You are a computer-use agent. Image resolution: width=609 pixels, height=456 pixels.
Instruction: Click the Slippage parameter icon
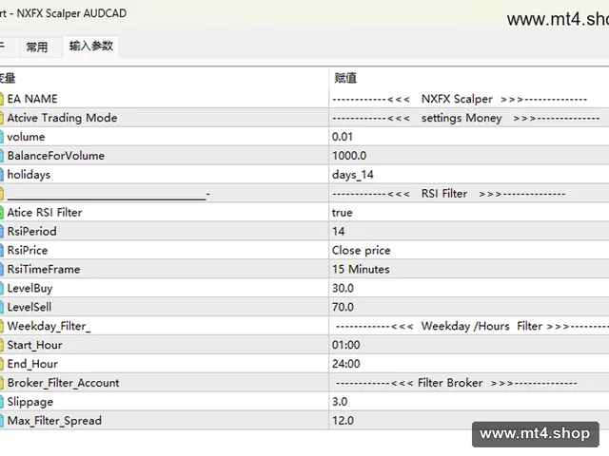(2, 402)
